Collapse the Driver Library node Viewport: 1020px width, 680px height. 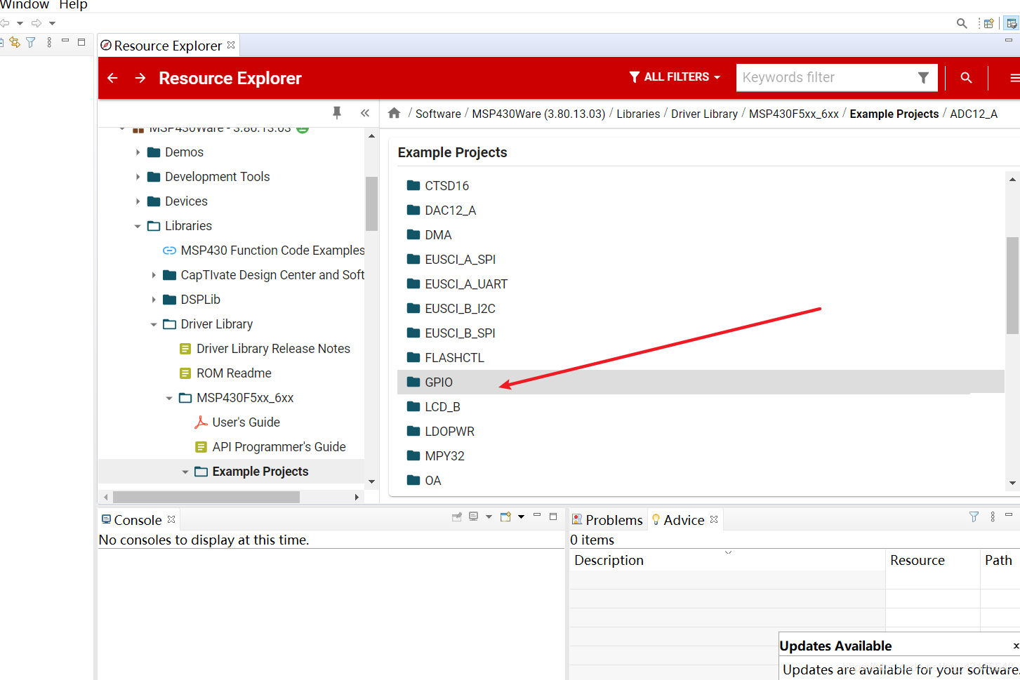pos(154,324)
